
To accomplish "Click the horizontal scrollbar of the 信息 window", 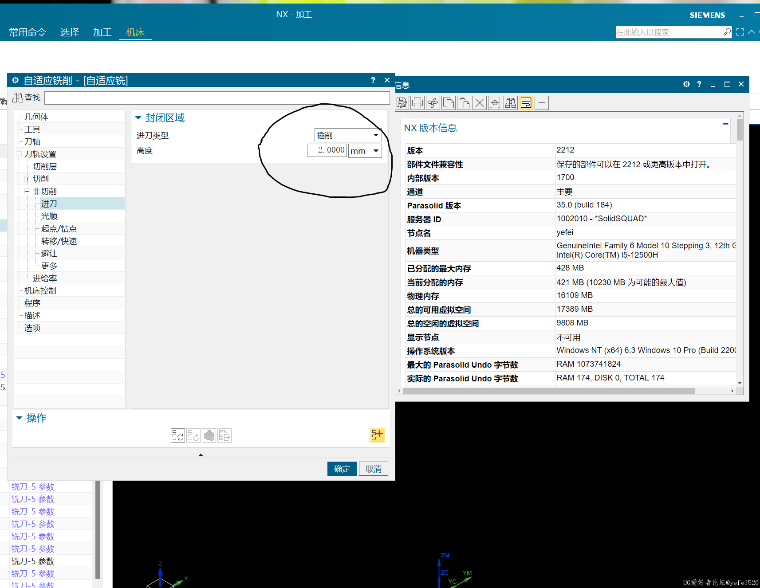I will coord(548,391).
